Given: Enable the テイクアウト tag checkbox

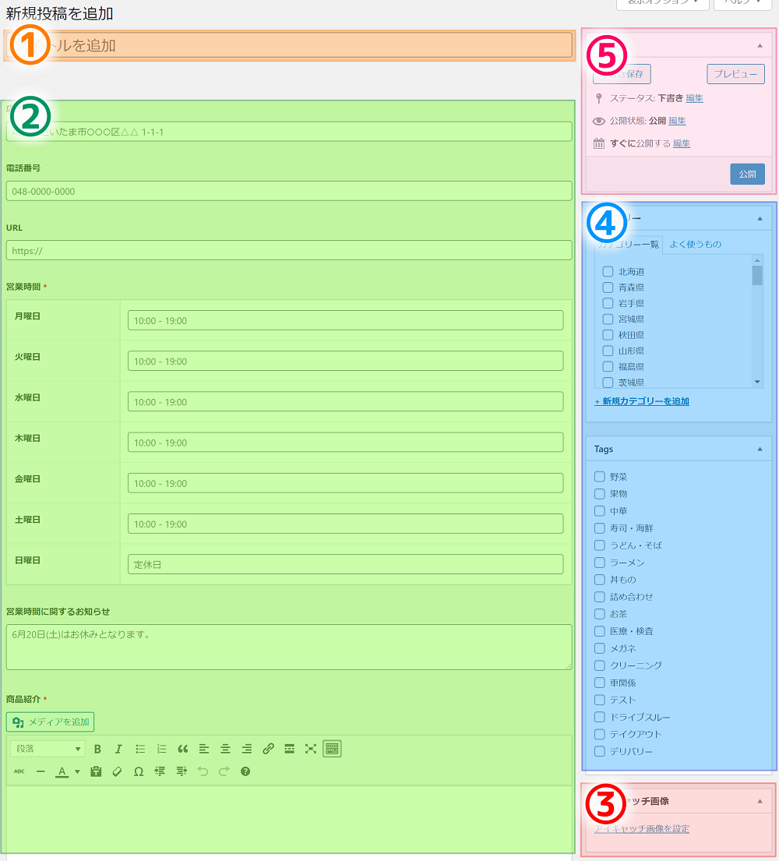Looking at the screenshot, I should [599, 734].
